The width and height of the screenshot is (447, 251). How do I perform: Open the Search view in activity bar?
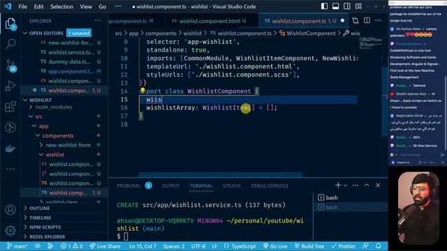pos(10,44)
